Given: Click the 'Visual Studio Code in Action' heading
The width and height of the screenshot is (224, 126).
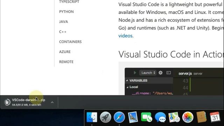Looking at the screenshot, I should pos(171,54).
